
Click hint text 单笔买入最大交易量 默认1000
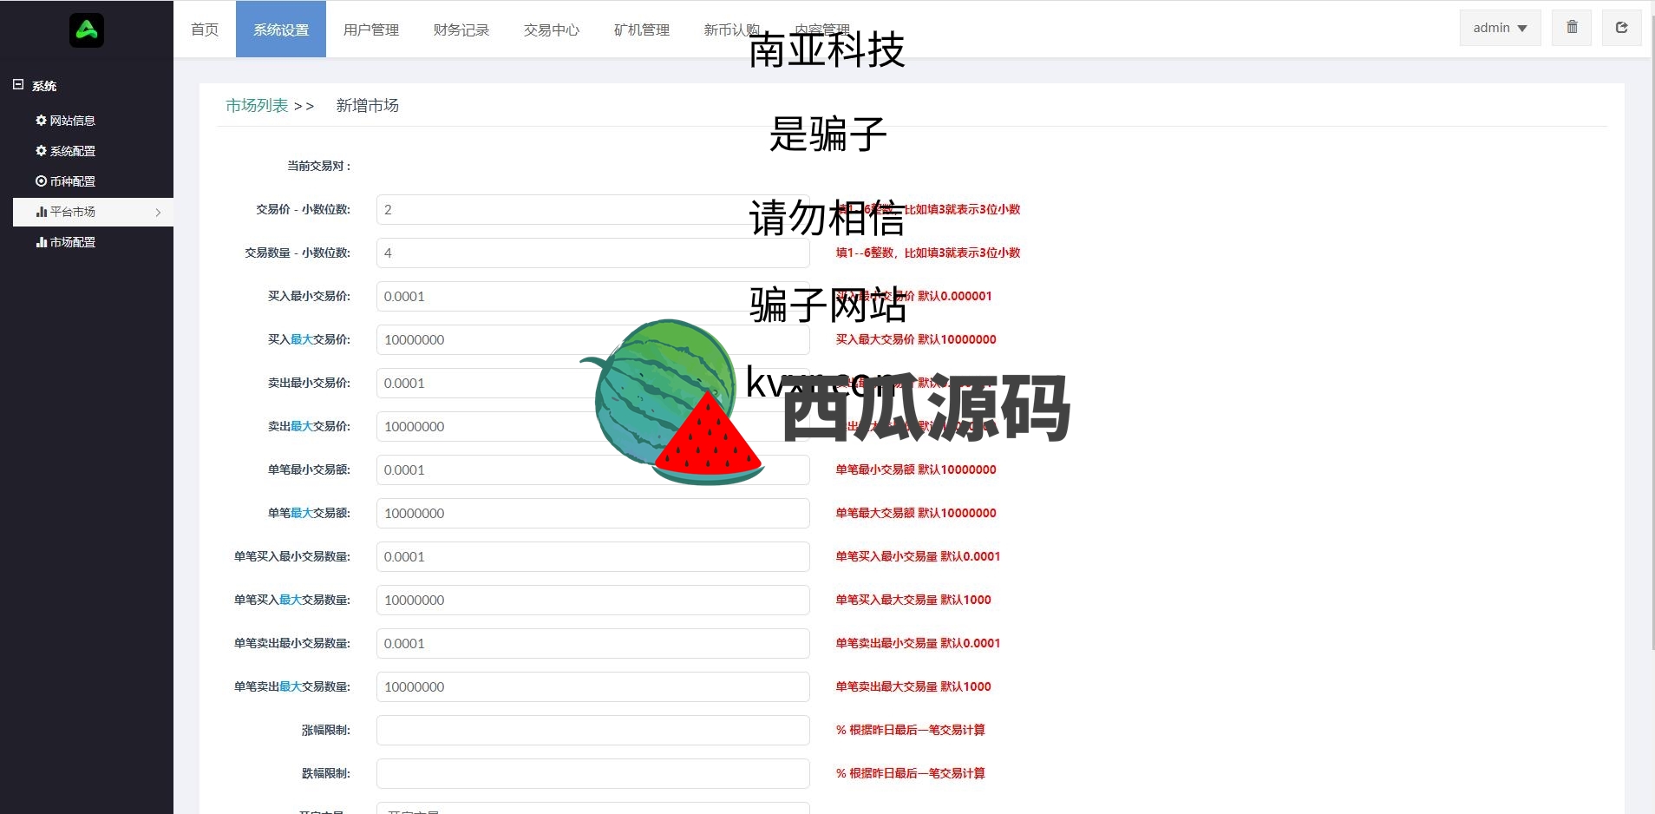tap(913, 600)
